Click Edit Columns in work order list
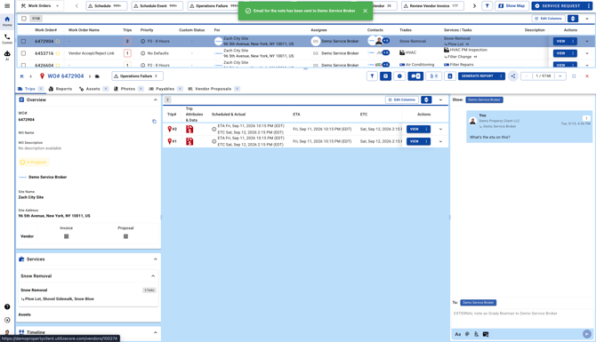The height and width of the screenshot is (342, 596). [548, 19]
